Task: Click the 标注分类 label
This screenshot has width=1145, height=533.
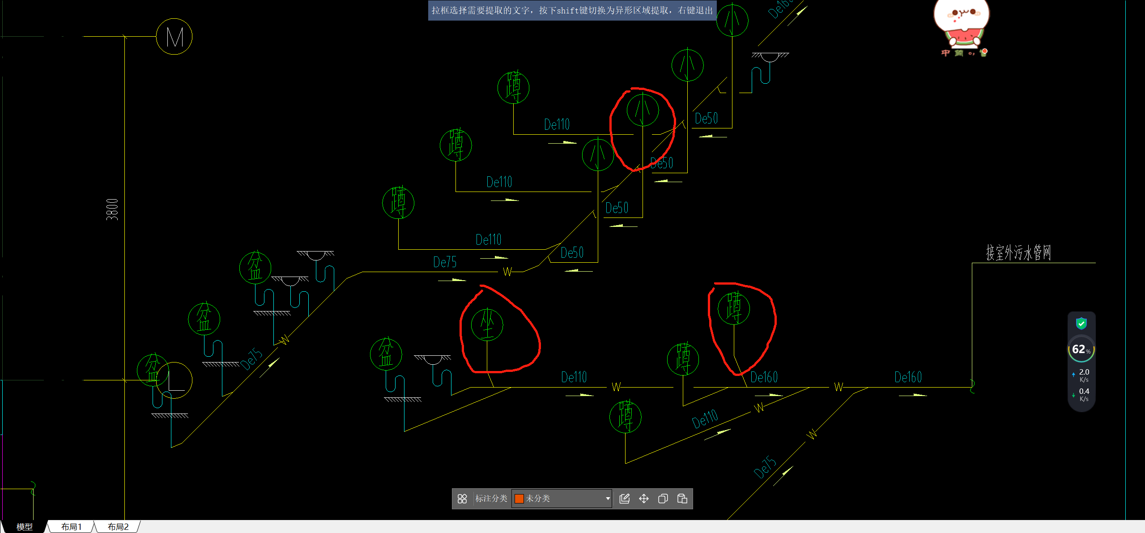Action: click(491, 499)
